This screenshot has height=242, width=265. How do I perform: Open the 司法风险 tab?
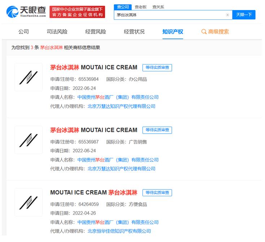(x=57, y=32)
